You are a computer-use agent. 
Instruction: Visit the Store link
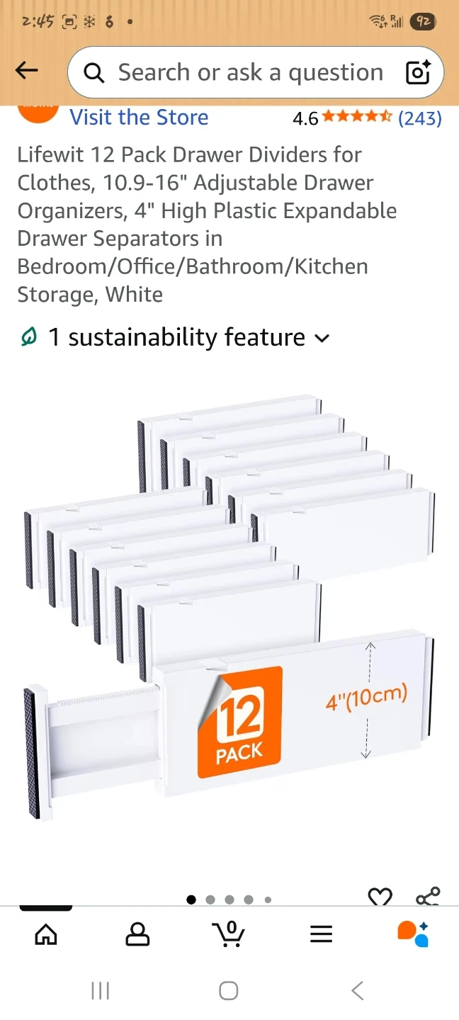click(x=139, y=117)
